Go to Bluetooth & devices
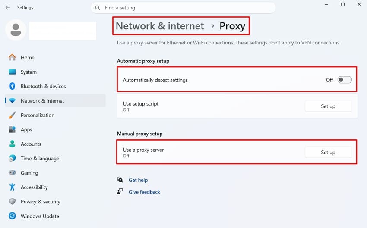The width and height of the screenshot is (367, 228). (x=55, y=87)
